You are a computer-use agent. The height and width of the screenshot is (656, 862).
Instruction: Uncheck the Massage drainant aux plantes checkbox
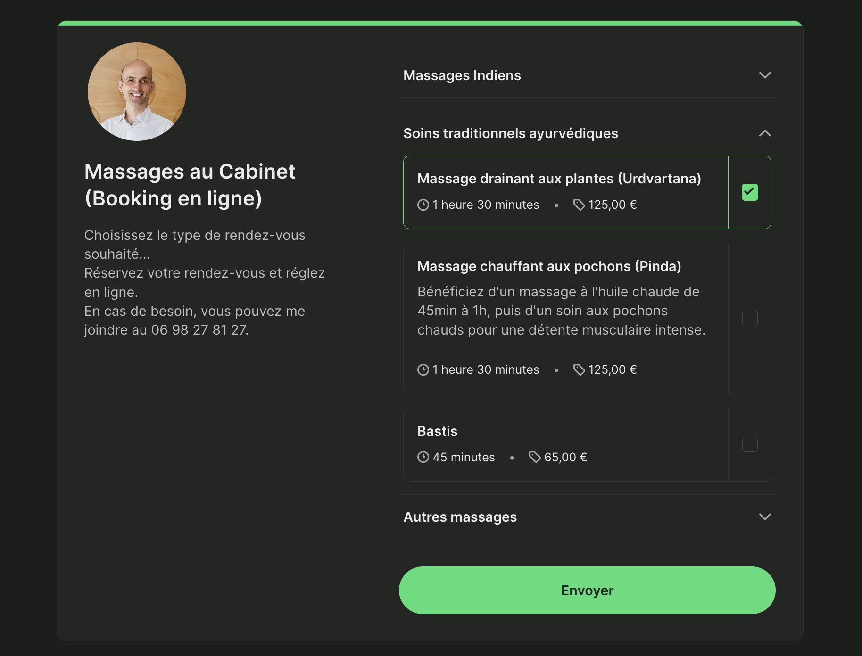pos(750,192)
